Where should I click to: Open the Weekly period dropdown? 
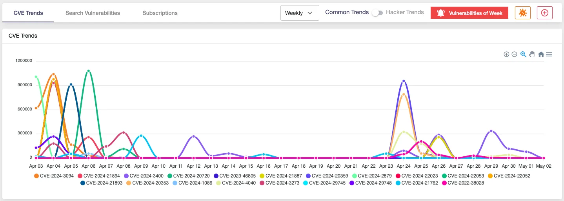pyautogui.click(x=300, y=13)
